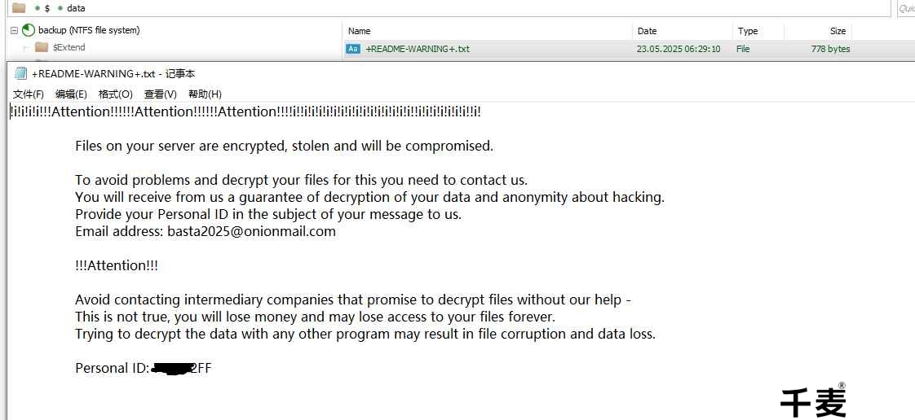Image resolution: width=915 pixels, height=420 pixels.
Task: Open the 格式(O) menu
Action: tap(115, 94)
